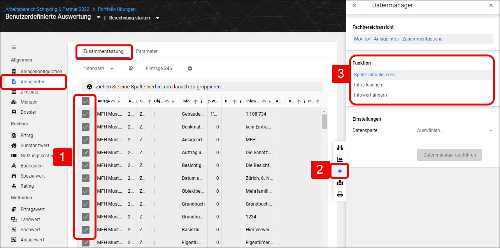Click the settings gear next to Einträge

pos(190,69)
